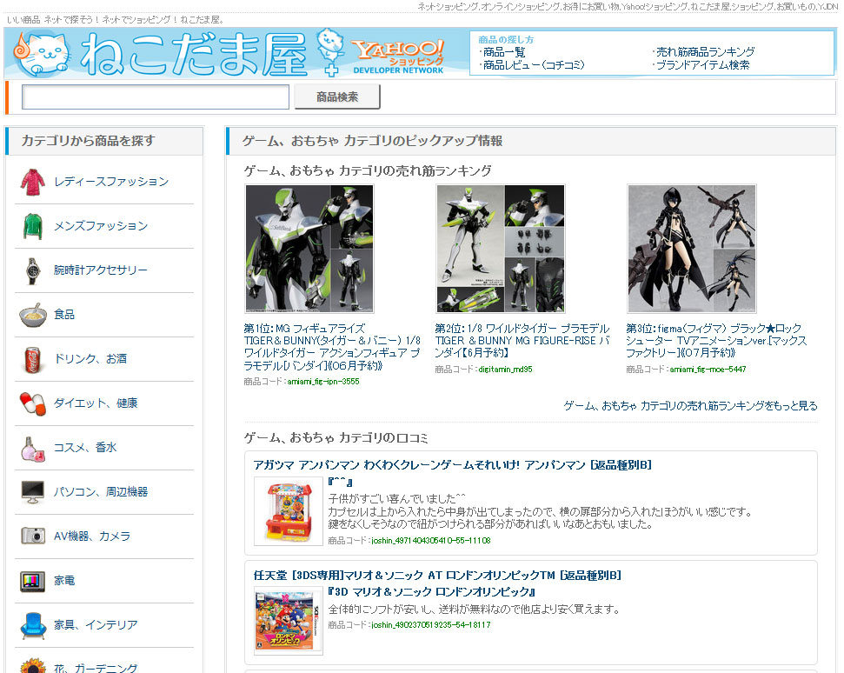Open 食品 category link
844x673 pixels.
coord(64,315)
